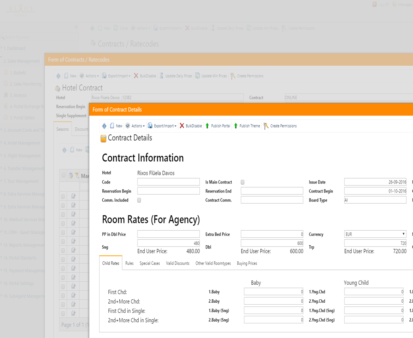Click Create Permissions in Contracts / Ratecodes form toolbar
Viewport: 413px width, 338px height.
[x=247, y=76]
